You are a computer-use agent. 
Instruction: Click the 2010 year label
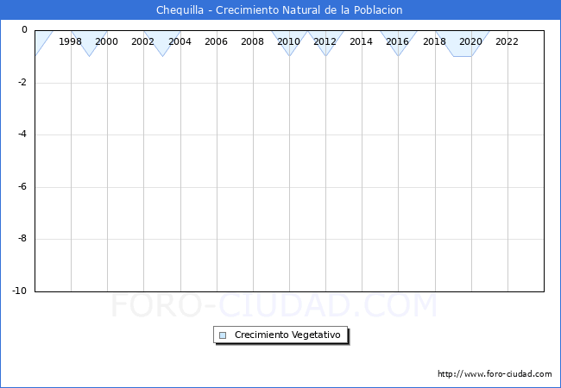point(289,41)
